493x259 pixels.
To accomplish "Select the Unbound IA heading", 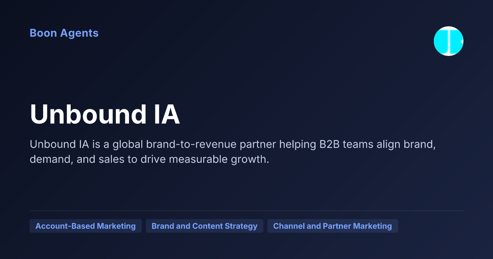I will (x=105, y=114).
